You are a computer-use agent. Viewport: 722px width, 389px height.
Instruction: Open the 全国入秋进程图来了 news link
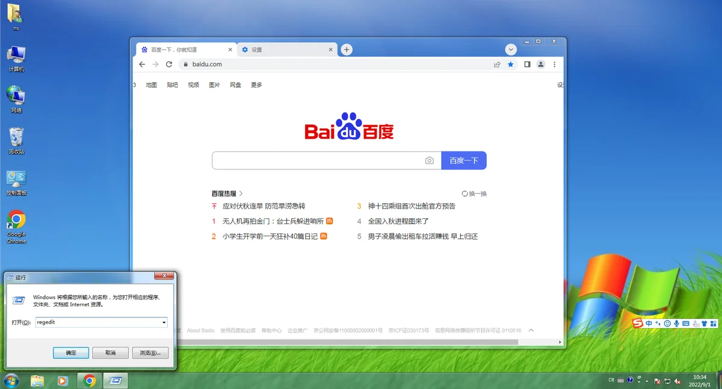[x=398, y=221]
